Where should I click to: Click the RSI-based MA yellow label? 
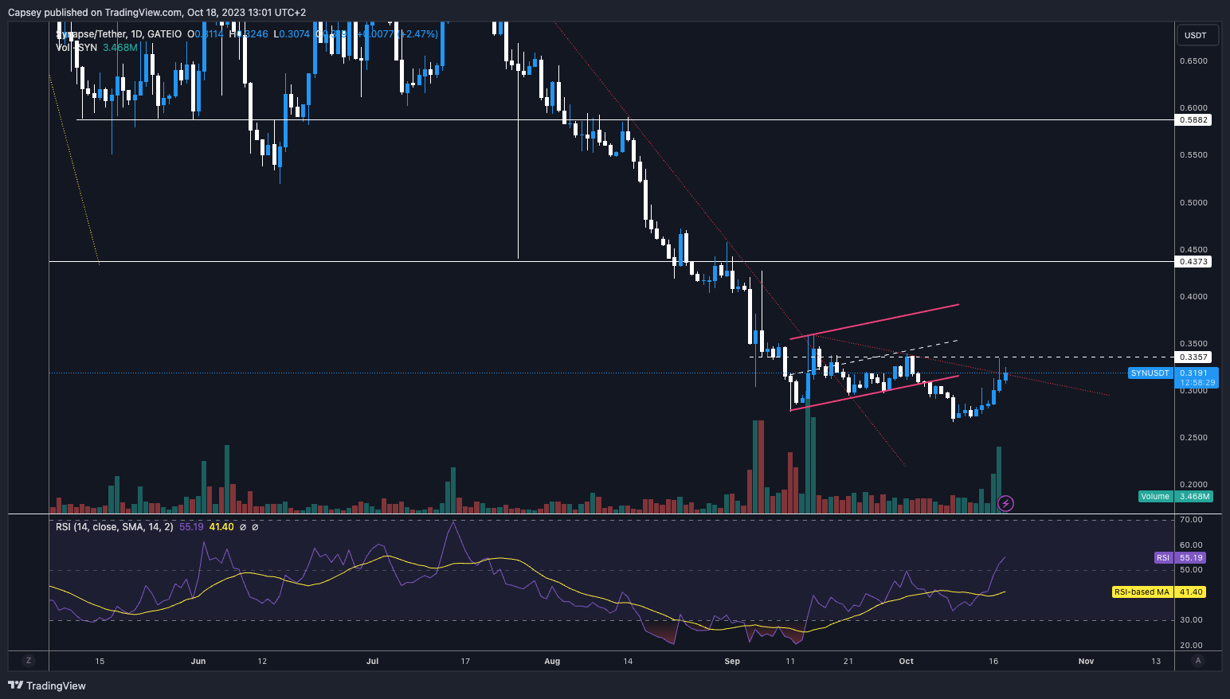(1142, 592)
